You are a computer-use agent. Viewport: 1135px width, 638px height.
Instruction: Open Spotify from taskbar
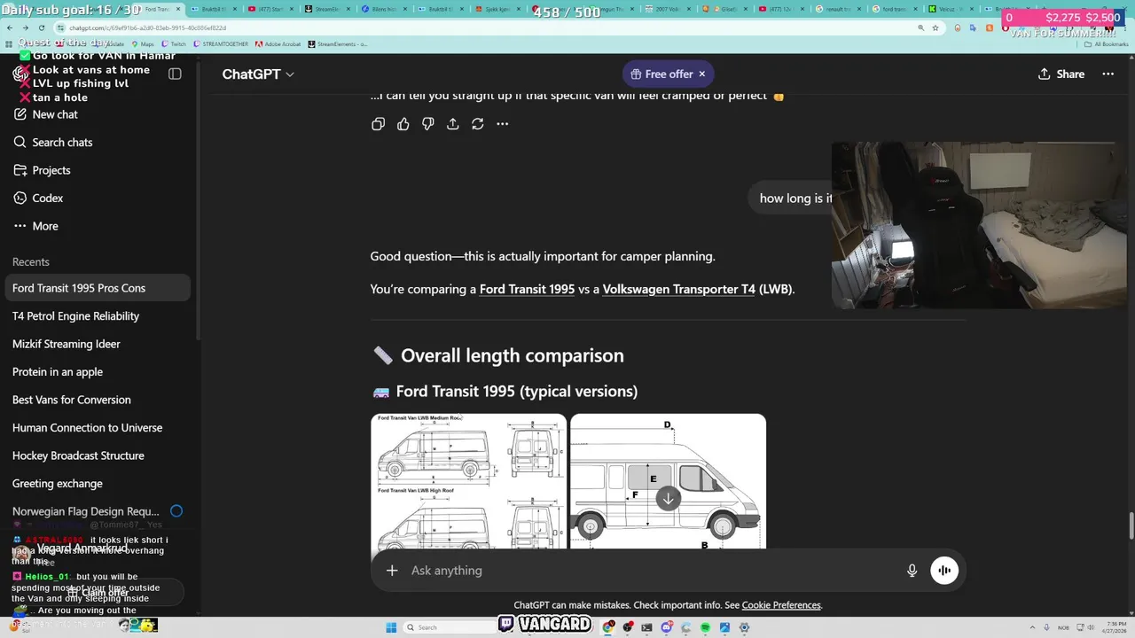point(705,627)
